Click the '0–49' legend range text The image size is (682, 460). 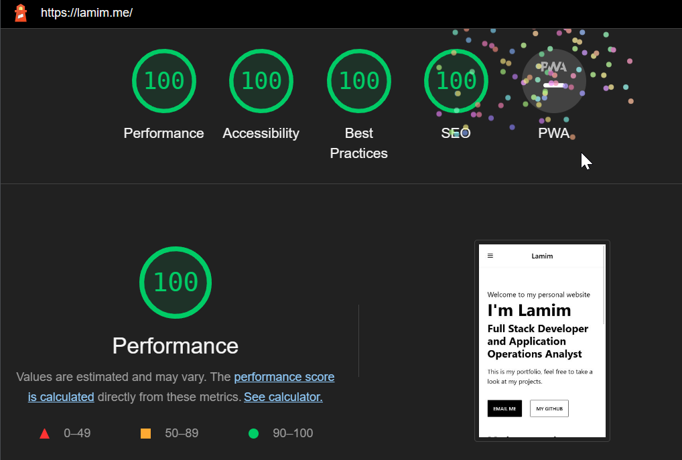(77, 433)
